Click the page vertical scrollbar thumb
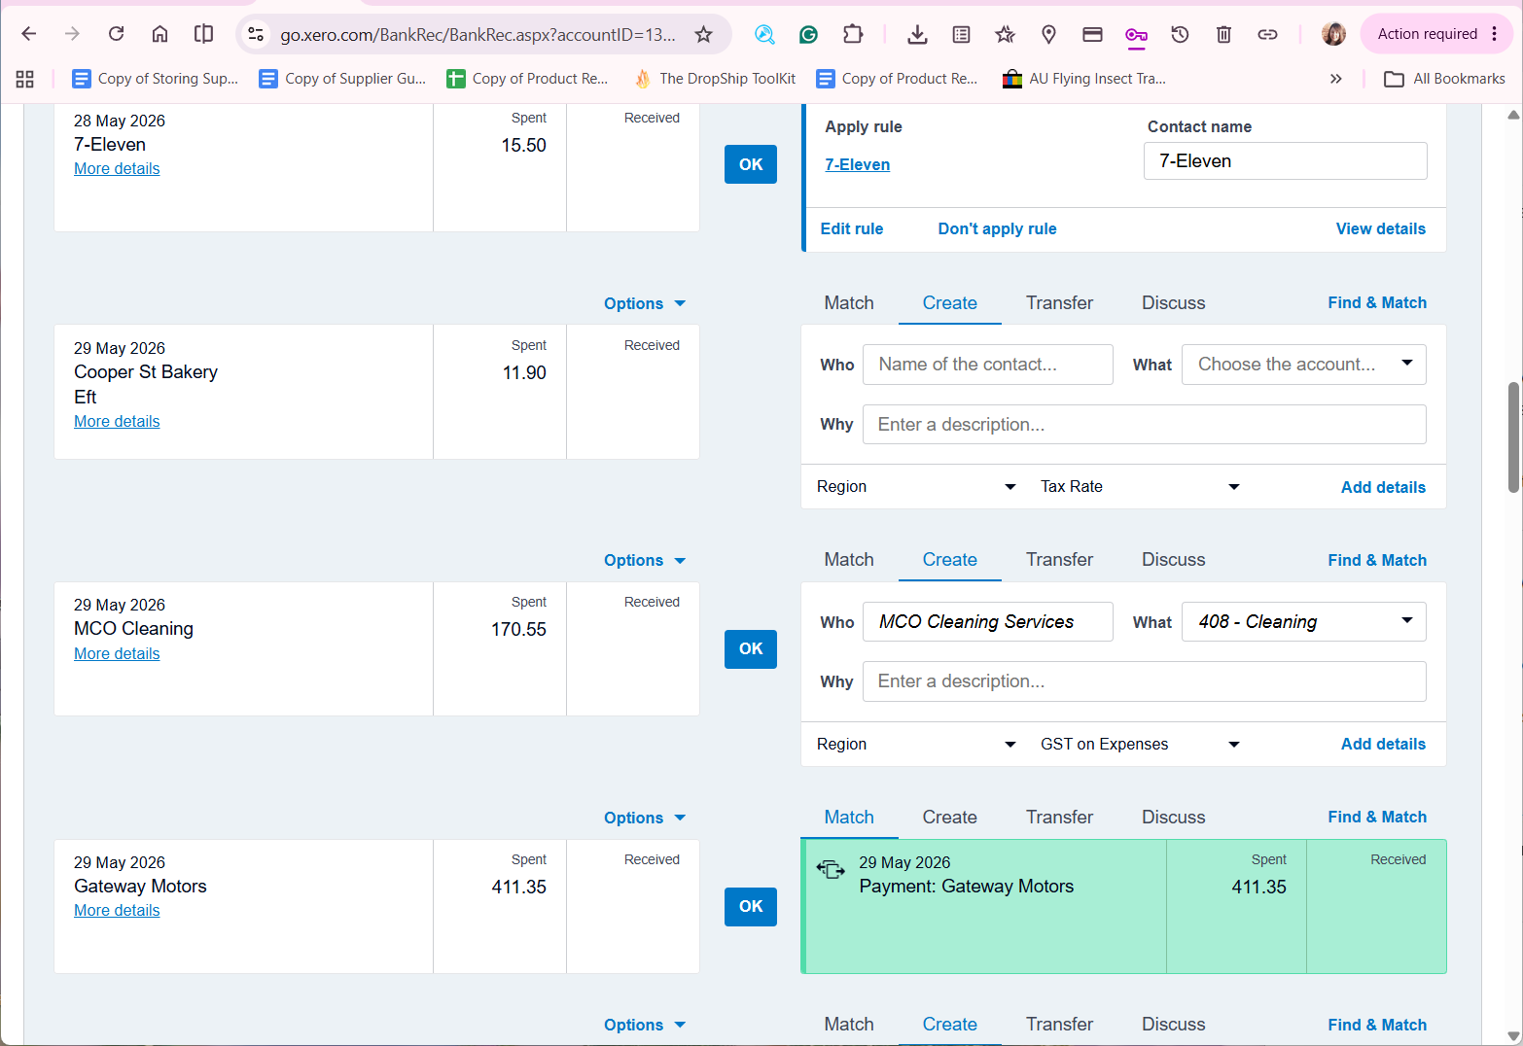1523x1046 pixels. click(1513, 437)
